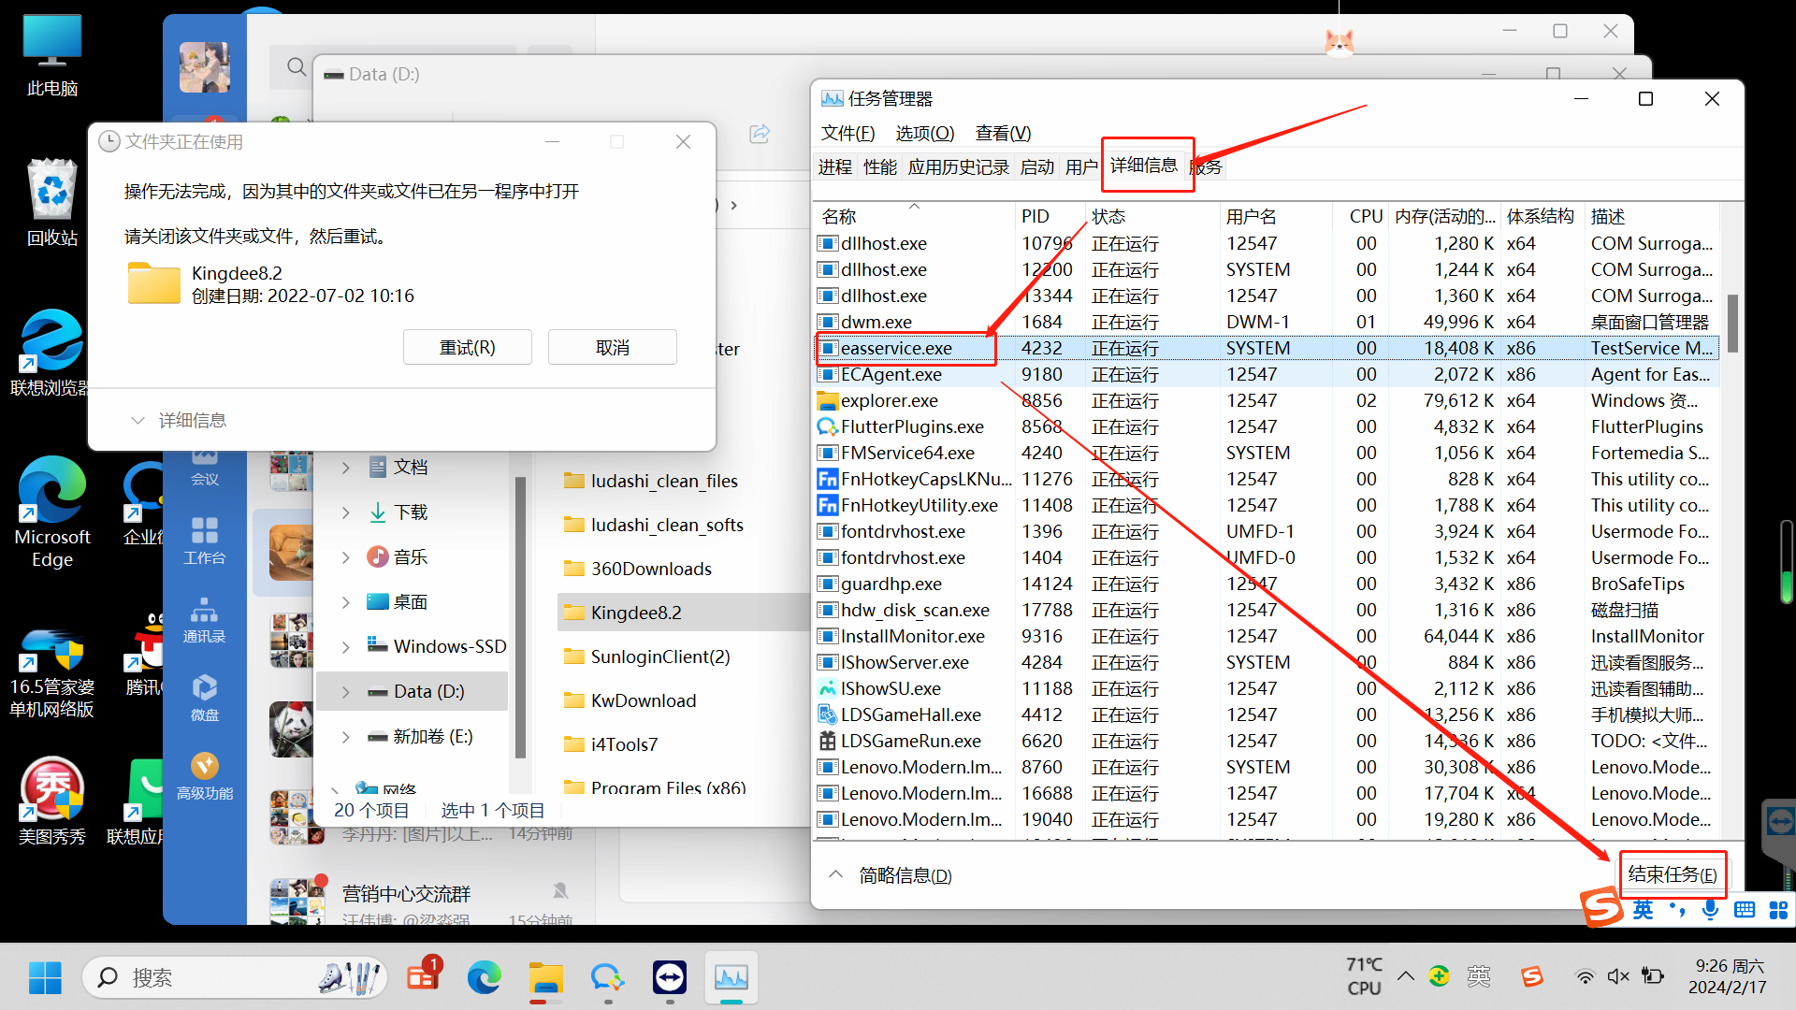Screen dimensions: 1796x1010
Task: Open File Explorer from the taskbar
Action: pyautogui.click(x=545, y=978)
